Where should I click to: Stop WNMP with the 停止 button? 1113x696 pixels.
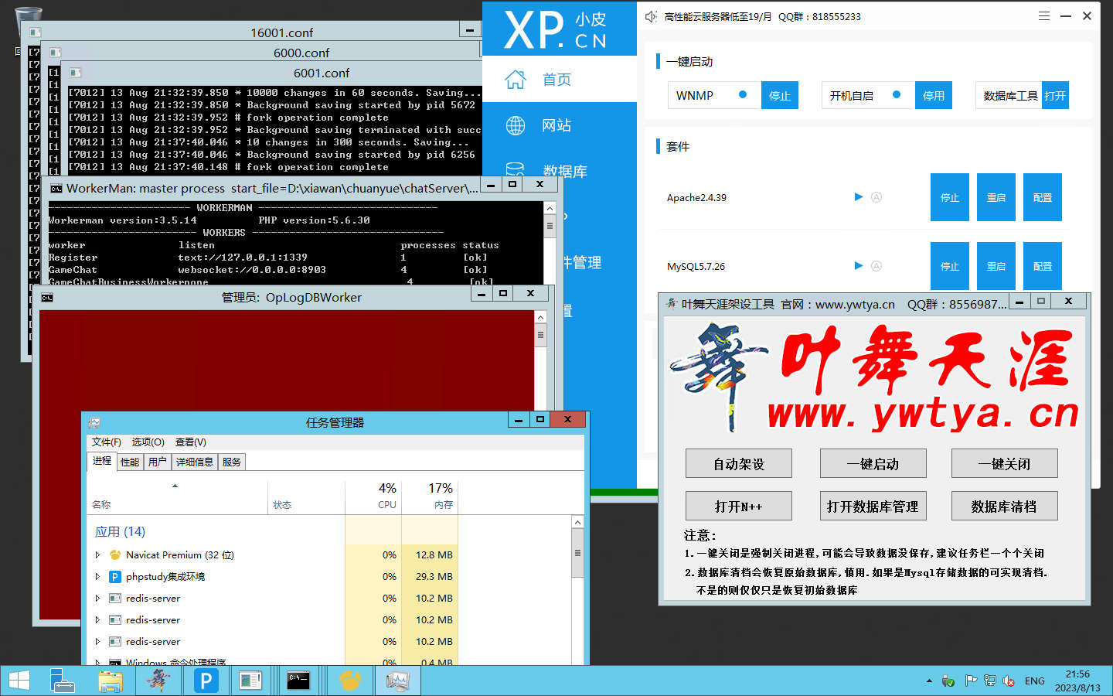point(779,95)
